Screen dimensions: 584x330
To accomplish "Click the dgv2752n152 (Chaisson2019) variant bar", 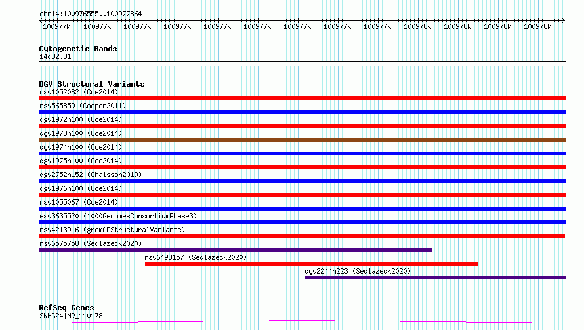I will click(302, 181).
